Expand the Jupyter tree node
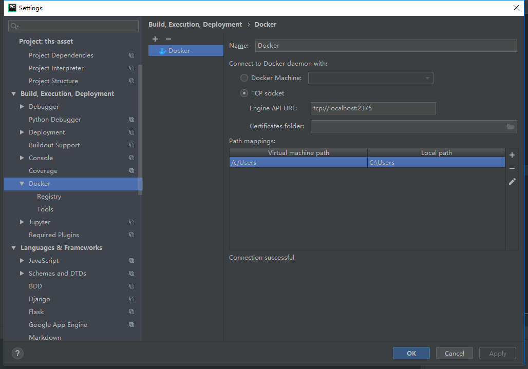 pyautogui.click(x=22, y=222)
